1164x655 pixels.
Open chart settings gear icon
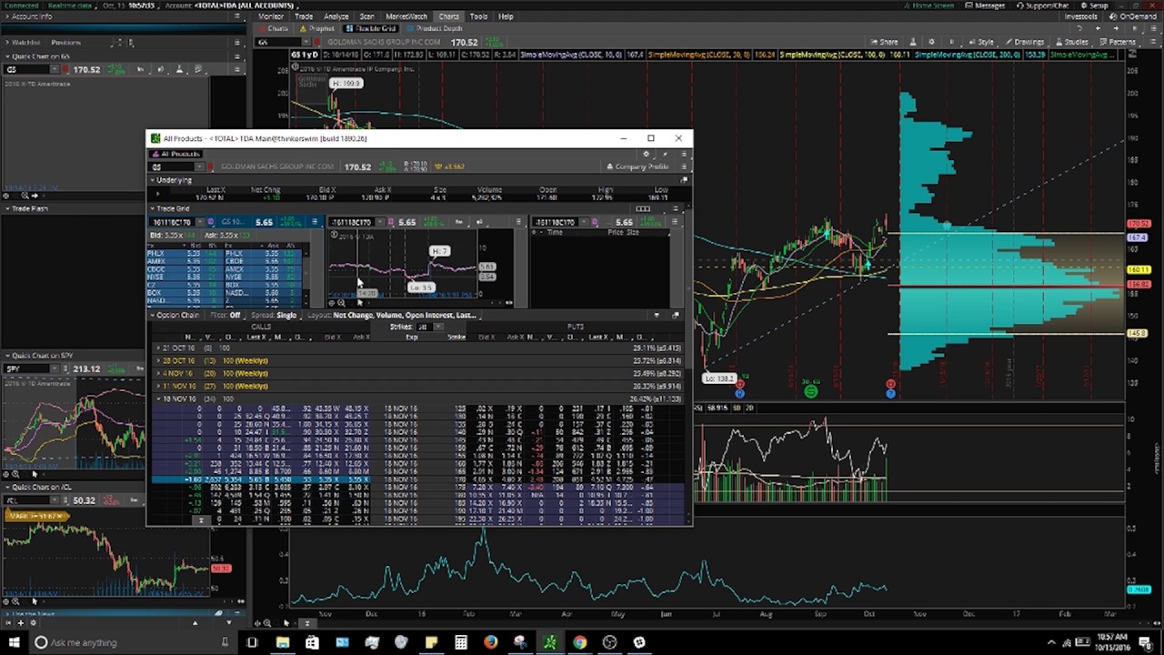click(931, 42)
